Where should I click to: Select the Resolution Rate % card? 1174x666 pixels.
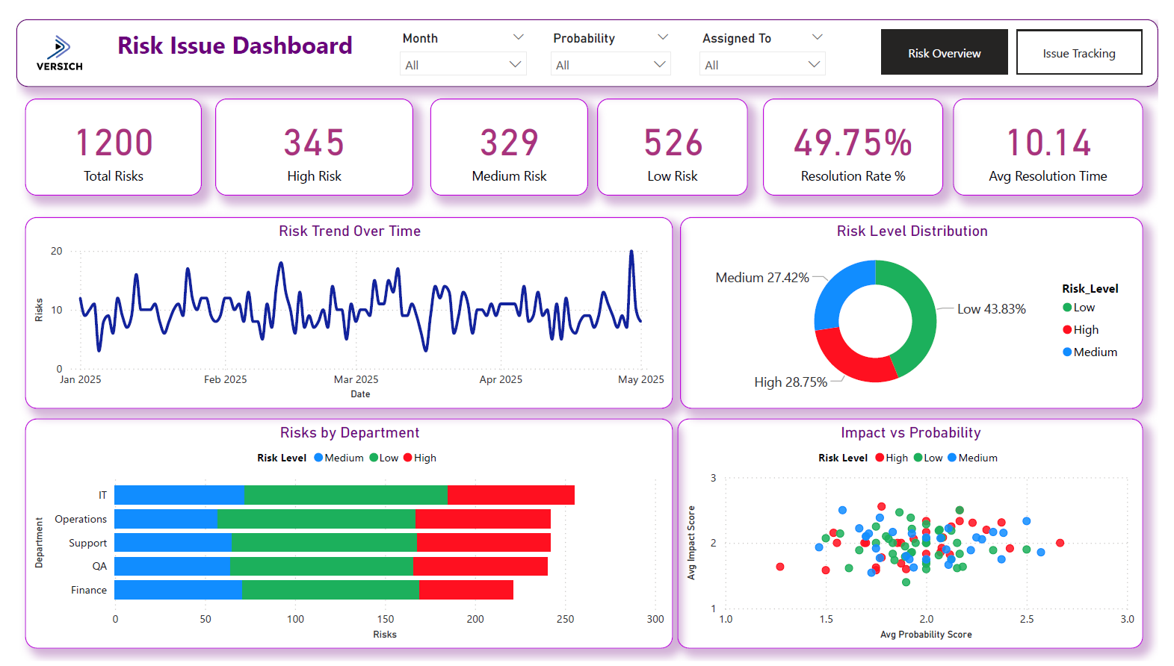tap(853, 148)
